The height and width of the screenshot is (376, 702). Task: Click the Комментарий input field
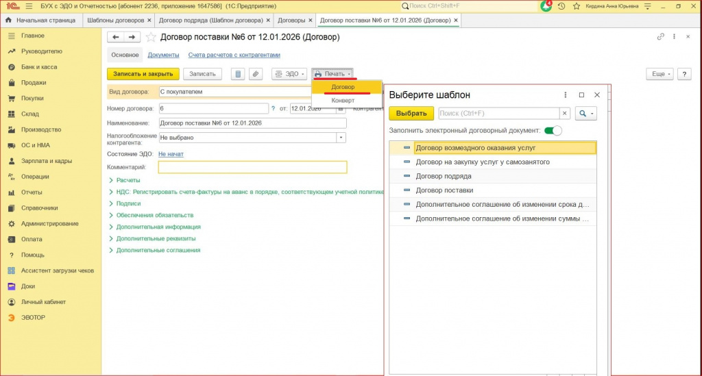point(252,167)
